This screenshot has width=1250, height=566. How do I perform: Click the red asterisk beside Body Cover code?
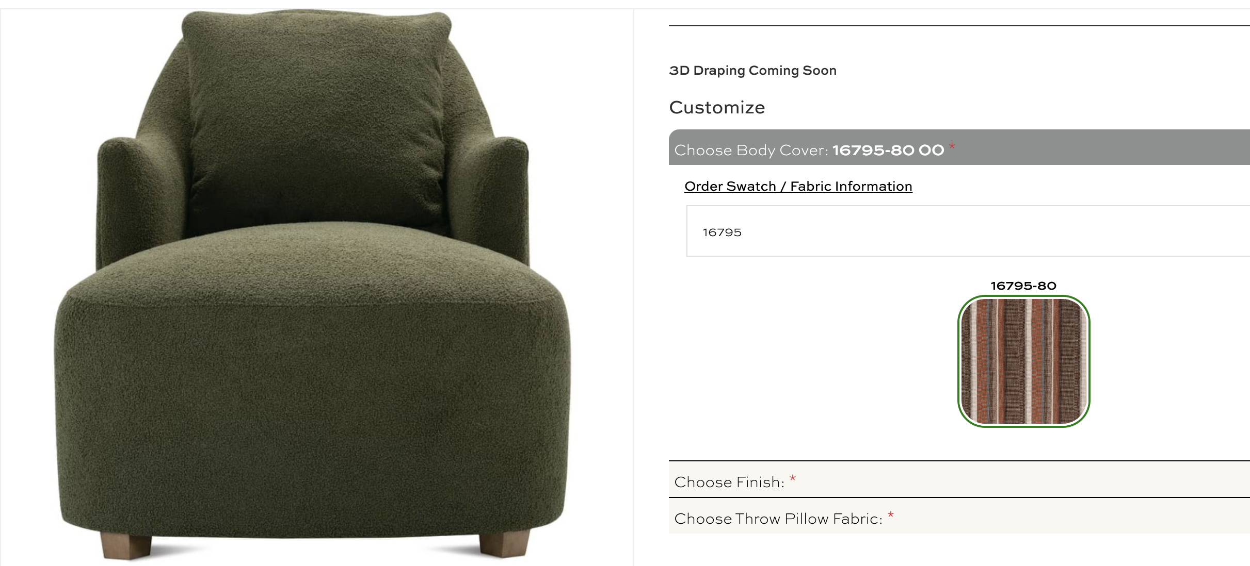[952, 147]
